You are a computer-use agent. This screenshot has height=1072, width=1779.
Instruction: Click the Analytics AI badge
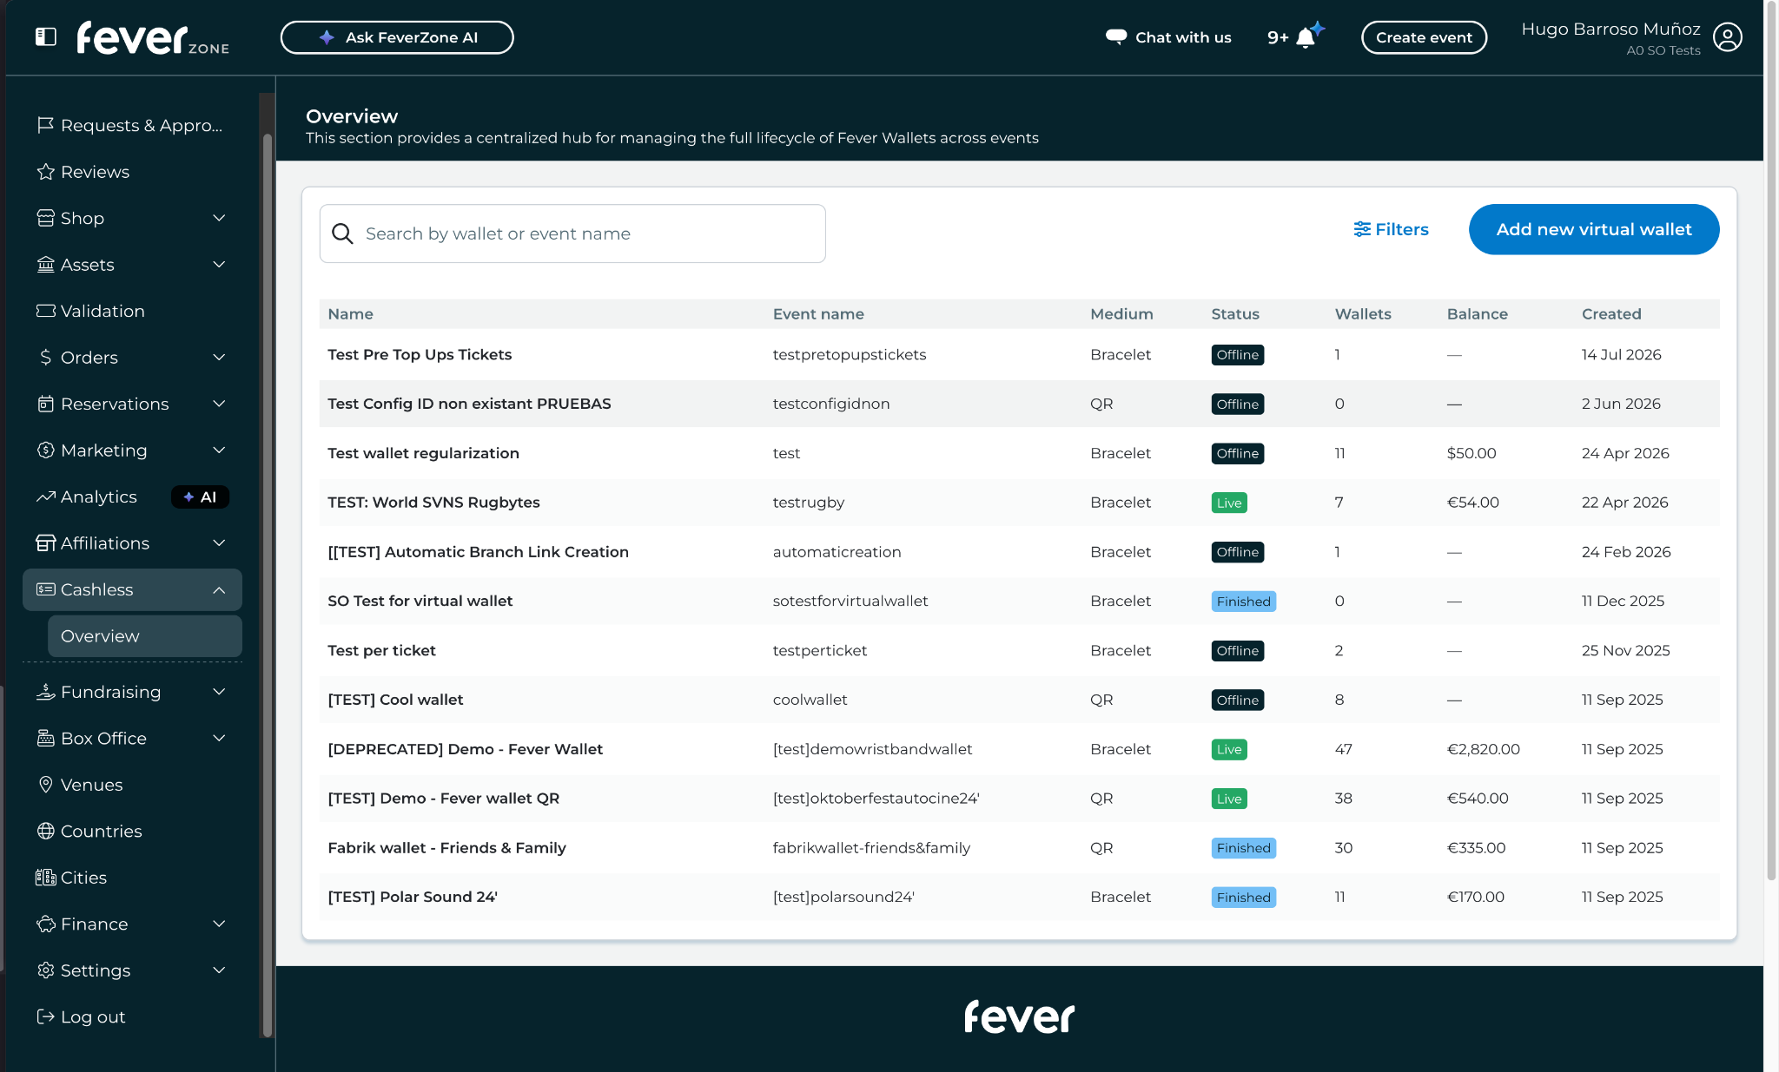point(201,497)
